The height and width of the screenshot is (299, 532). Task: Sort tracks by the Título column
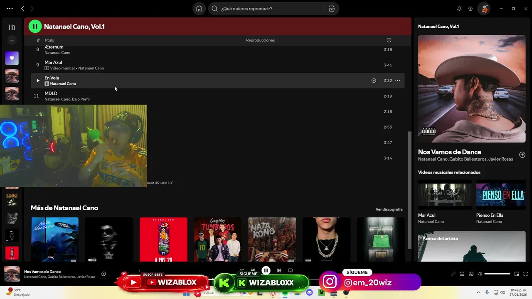[x=49, y=40]
